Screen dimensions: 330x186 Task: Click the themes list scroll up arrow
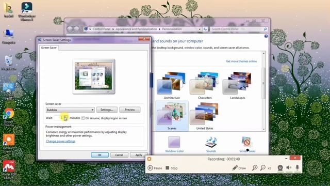tap(263, 53)
